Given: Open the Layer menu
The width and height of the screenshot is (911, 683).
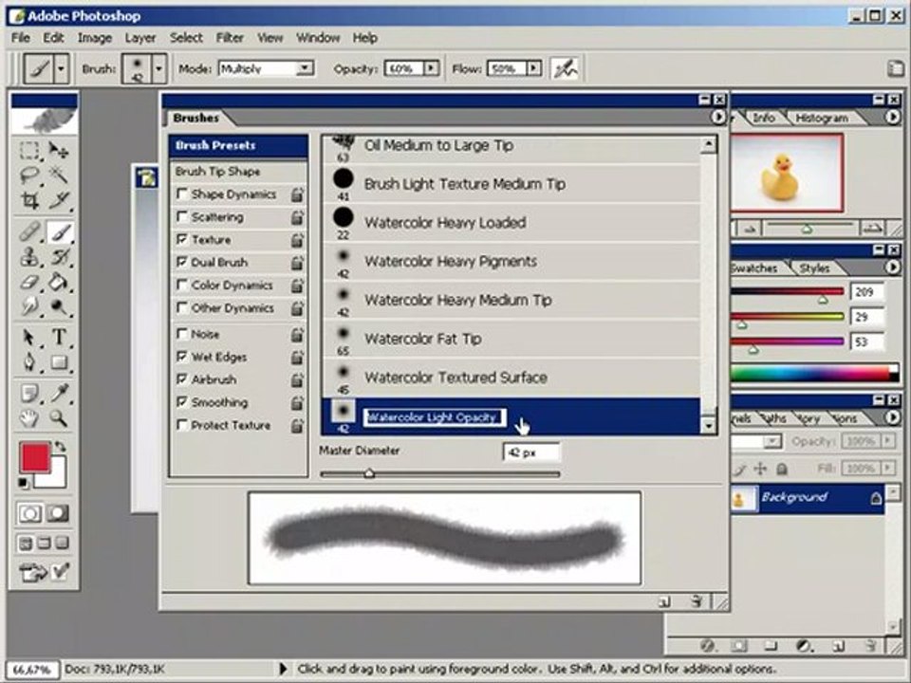Looking at the screenshot, I should [140, 38].
